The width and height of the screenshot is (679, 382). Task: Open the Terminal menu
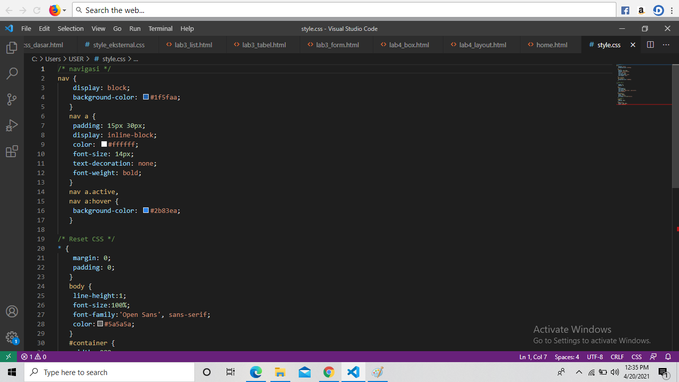(x=160, y=28)
